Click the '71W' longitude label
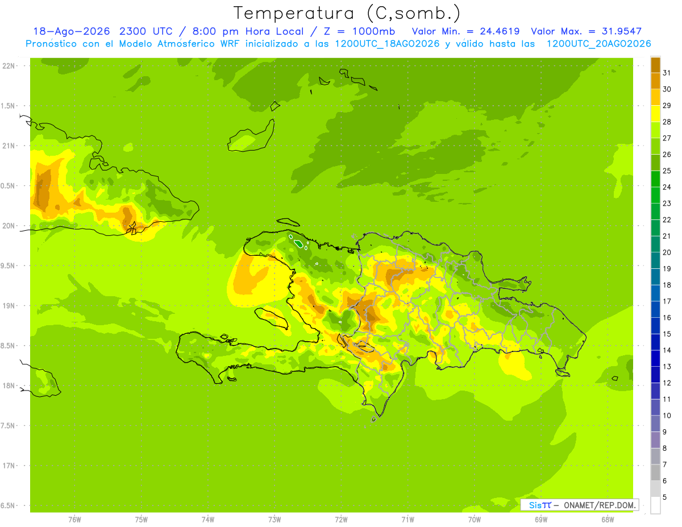 (407, 519)
